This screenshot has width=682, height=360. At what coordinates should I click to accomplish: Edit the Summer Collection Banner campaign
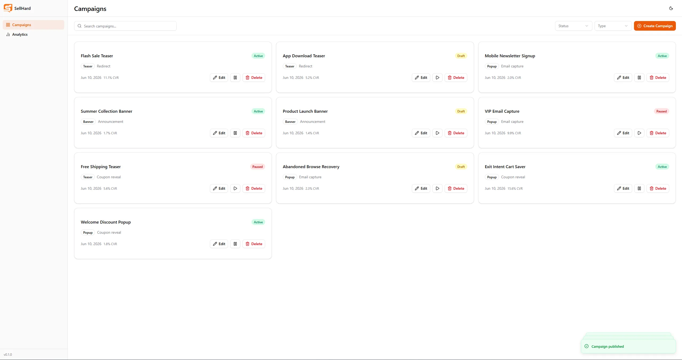click(219, 133)
